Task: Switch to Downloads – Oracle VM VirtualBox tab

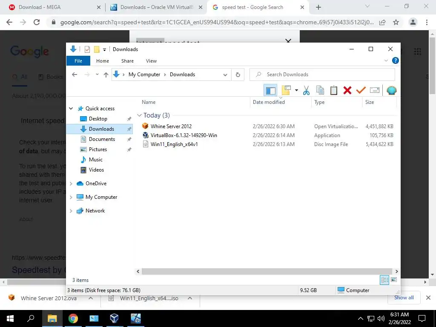Action: point(157,7)
